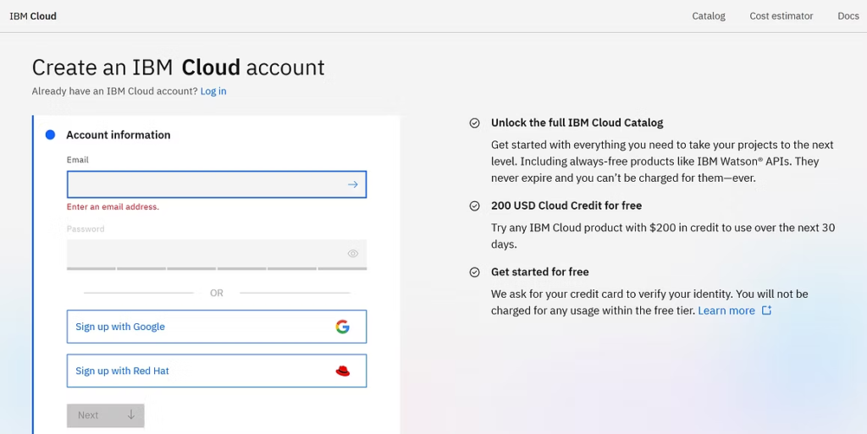Click the password strength meter bar
This screenshot has height=434, width=867.
tap(217, 268)
